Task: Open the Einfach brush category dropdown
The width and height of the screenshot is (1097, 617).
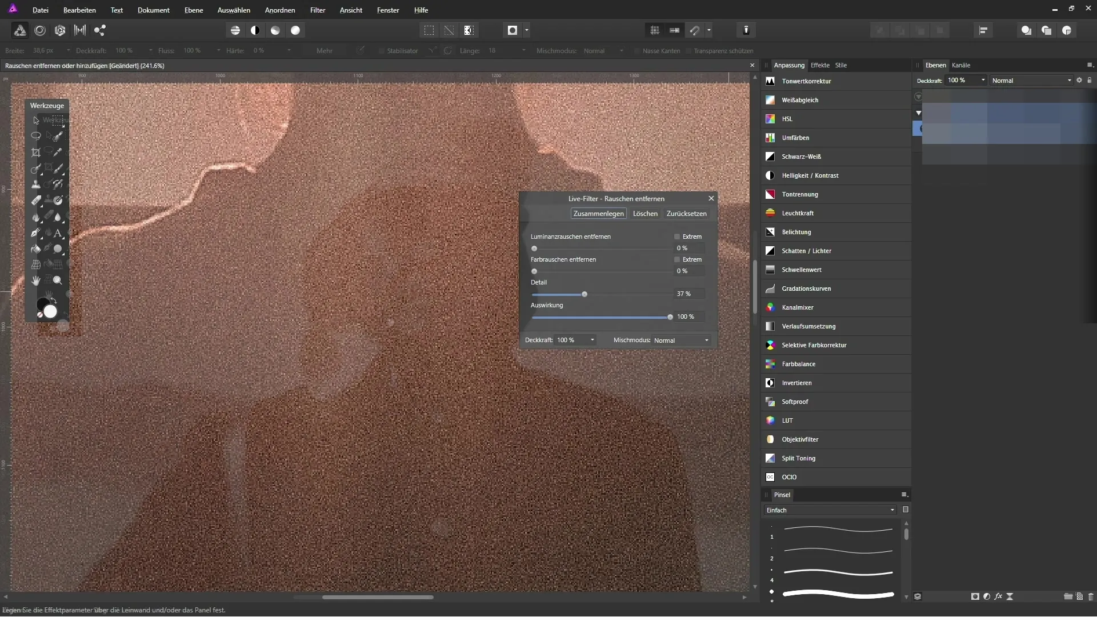Action: click(x=830, y=510)
